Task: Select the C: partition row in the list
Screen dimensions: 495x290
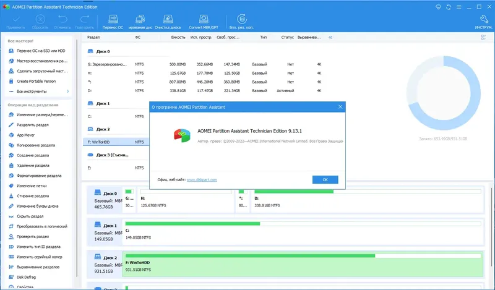Action: tap(117, 116)
